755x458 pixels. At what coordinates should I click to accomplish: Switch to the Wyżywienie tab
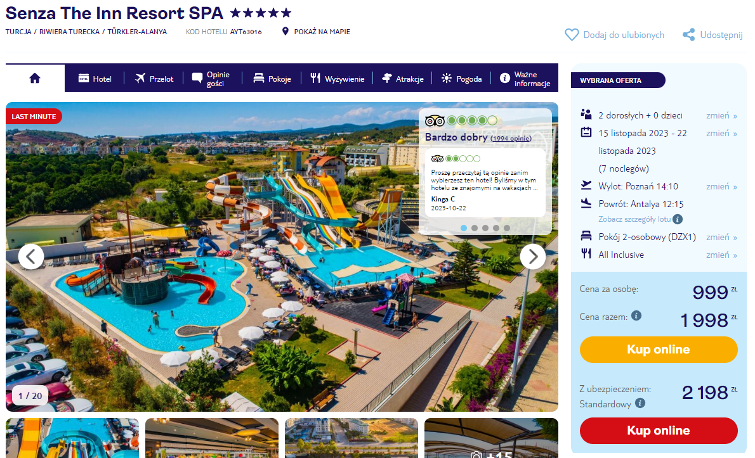click(337, 79)
